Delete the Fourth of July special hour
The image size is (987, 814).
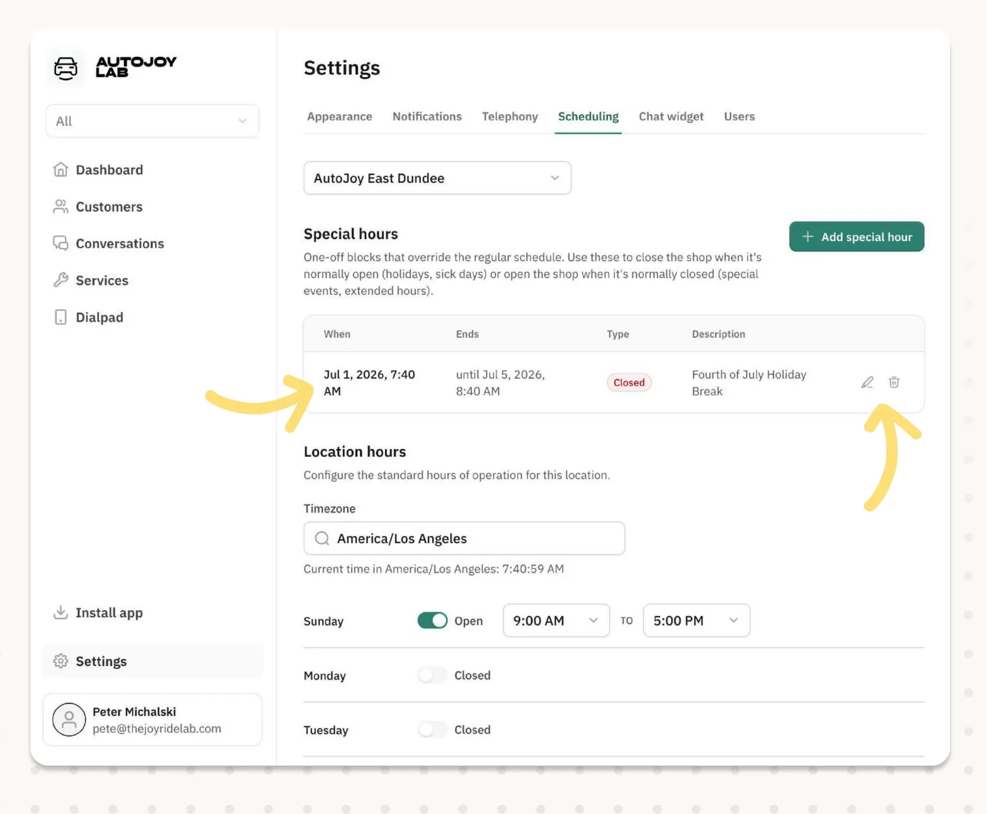coord(894,382)
